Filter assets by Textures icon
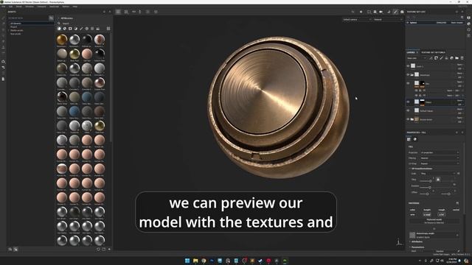 (92, 29)
